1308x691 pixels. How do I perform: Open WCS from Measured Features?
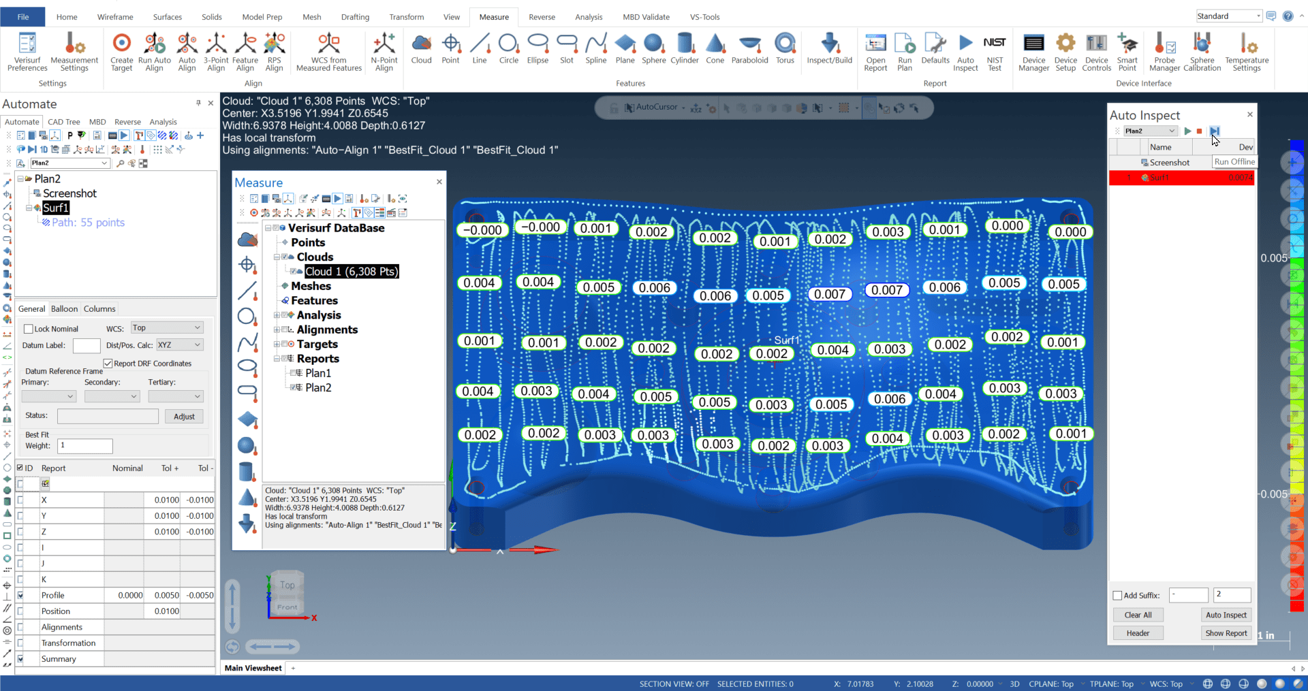point(328,52)
